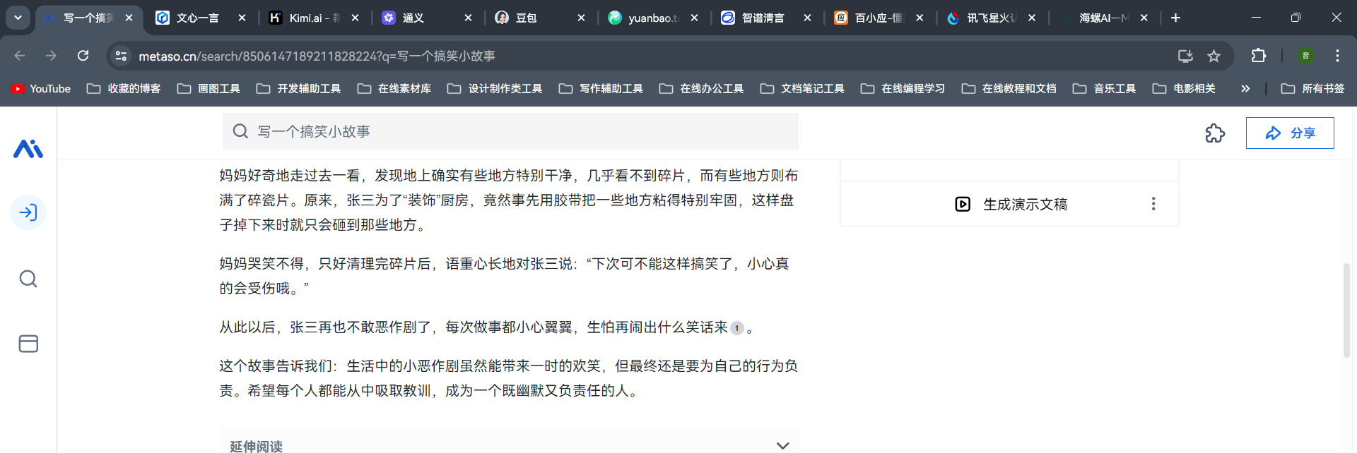Open the tab search dropdown arrow
1357x453 pixels.
pos(18,18)
